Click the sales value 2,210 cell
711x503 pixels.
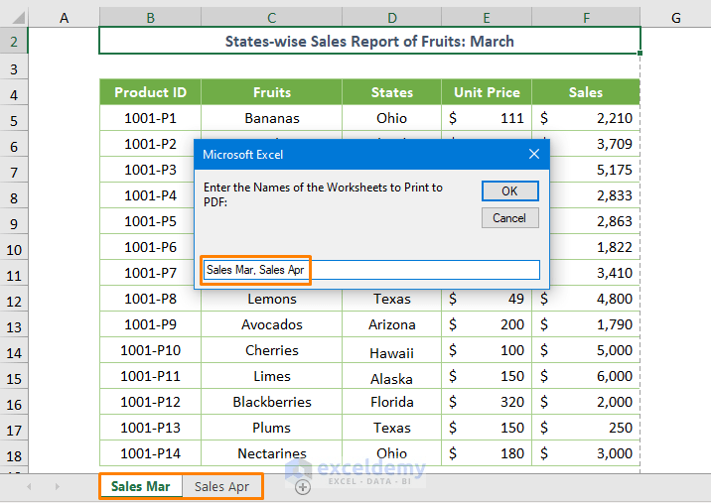coord(586,118)
